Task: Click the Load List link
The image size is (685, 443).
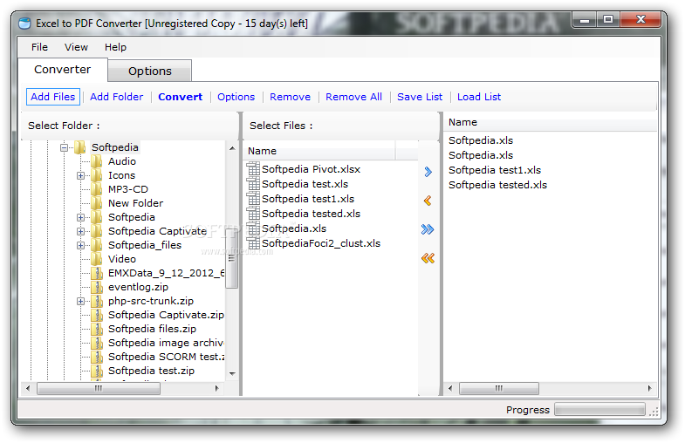Action: [479, 97]
